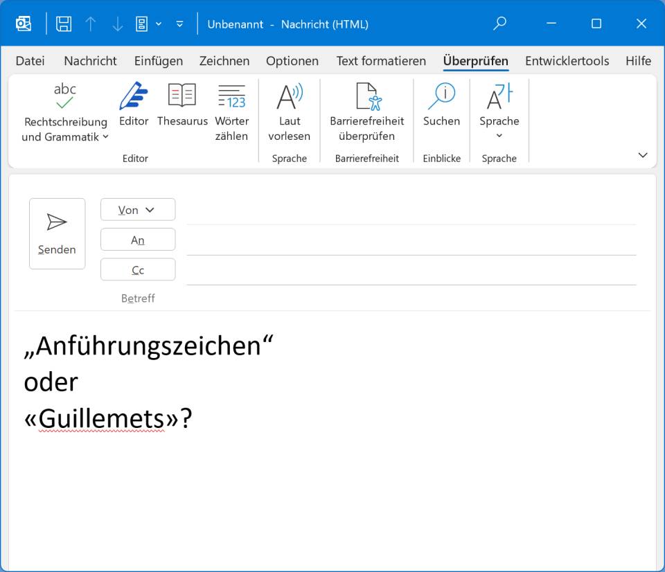This screenshot has height=572, width=665.
Task: Run Barrierefreiheit überprüfen accessibility check
Action: [366, 111]
